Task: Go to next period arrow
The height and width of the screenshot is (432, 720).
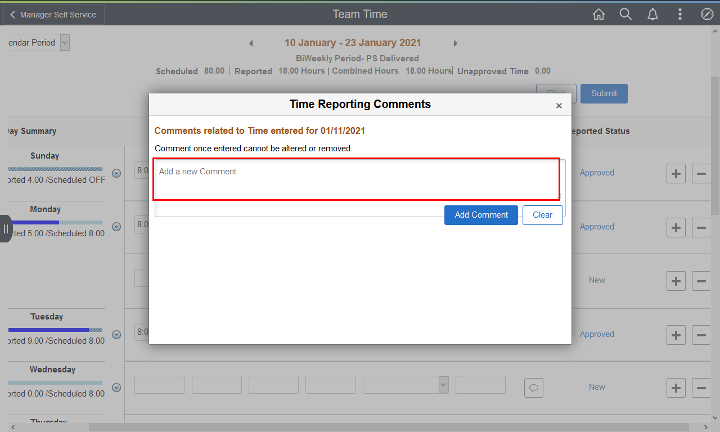Action: [456, 43]
